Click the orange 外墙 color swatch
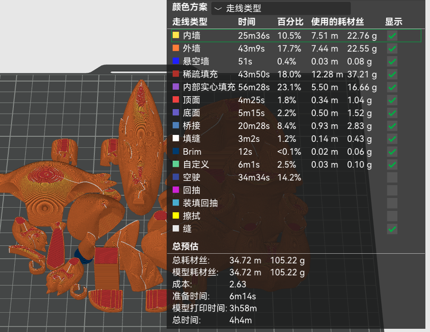The height and width of the screenshot is (332, 430). pos(176,48)
